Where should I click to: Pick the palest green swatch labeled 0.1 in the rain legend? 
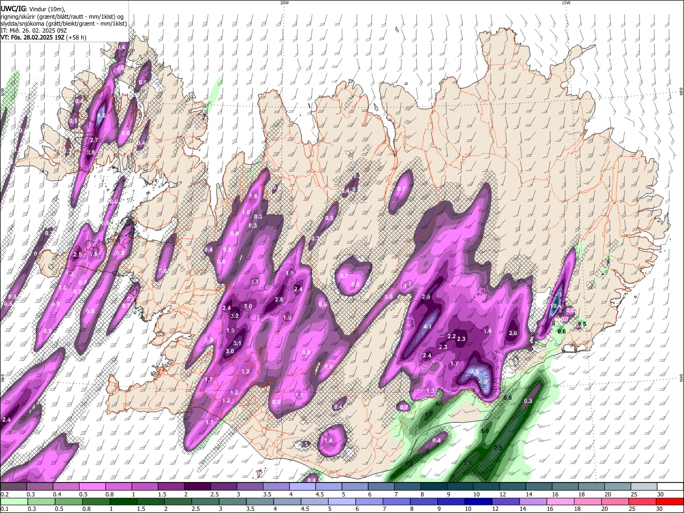(13, 501)
